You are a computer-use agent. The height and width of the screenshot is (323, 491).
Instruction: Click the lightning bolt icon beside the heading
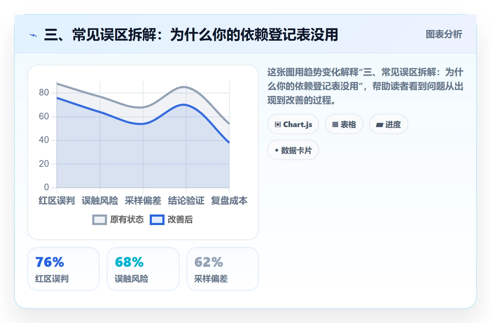click(x=33, y=35)
